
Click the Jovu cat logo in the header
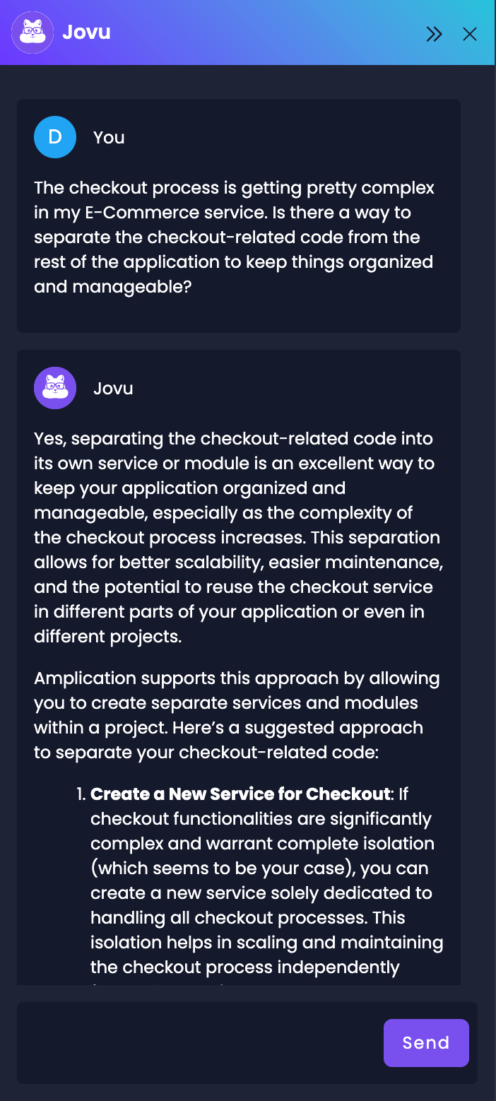coord(33,32)
